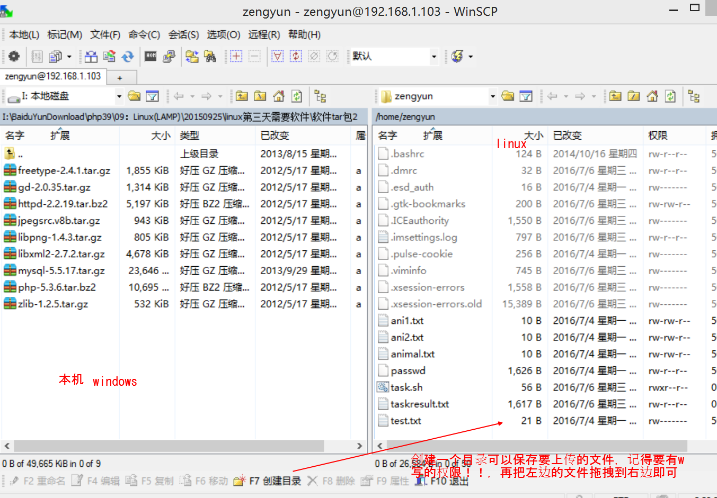The image size is (717, 498).
Task: Refresh the remote panel listing
Action: 670,96
